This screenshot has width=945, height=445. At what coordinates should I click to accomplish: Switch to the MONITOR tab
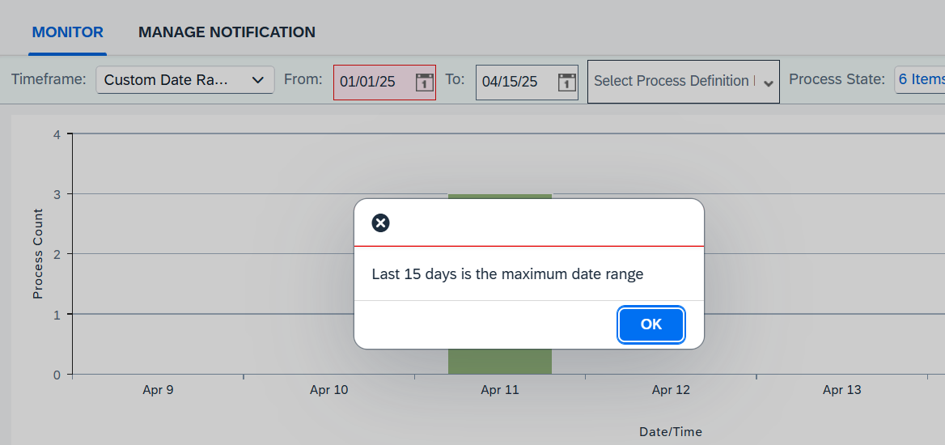67,32
